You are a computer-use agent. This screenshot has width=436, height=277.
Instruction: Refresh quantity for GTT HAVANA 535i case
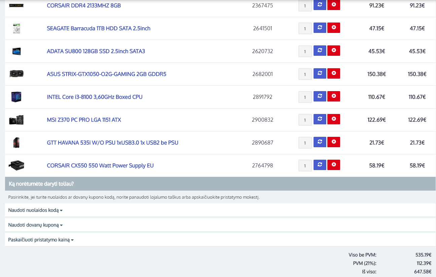(320, 142)
